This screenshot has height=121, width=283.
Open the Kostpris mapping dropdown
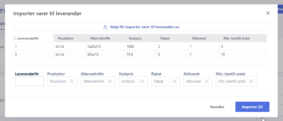128,81
